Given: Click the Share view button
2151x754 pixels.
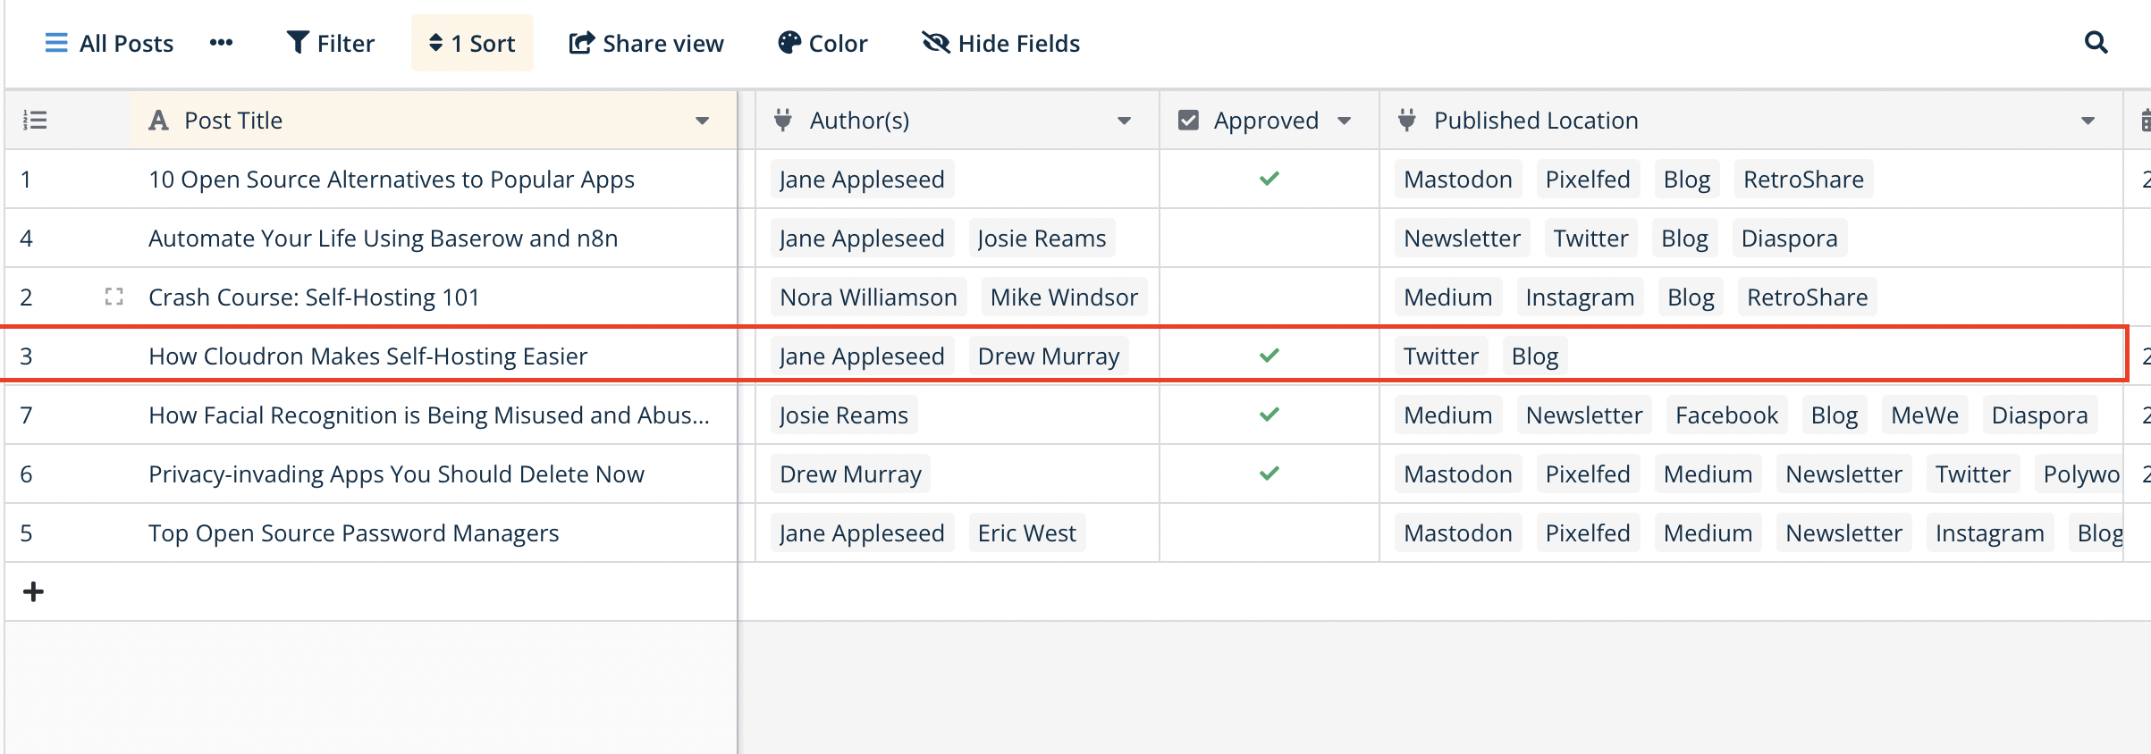Looking at the screenshot, I should pyautogui.click(x=645, y=43).
